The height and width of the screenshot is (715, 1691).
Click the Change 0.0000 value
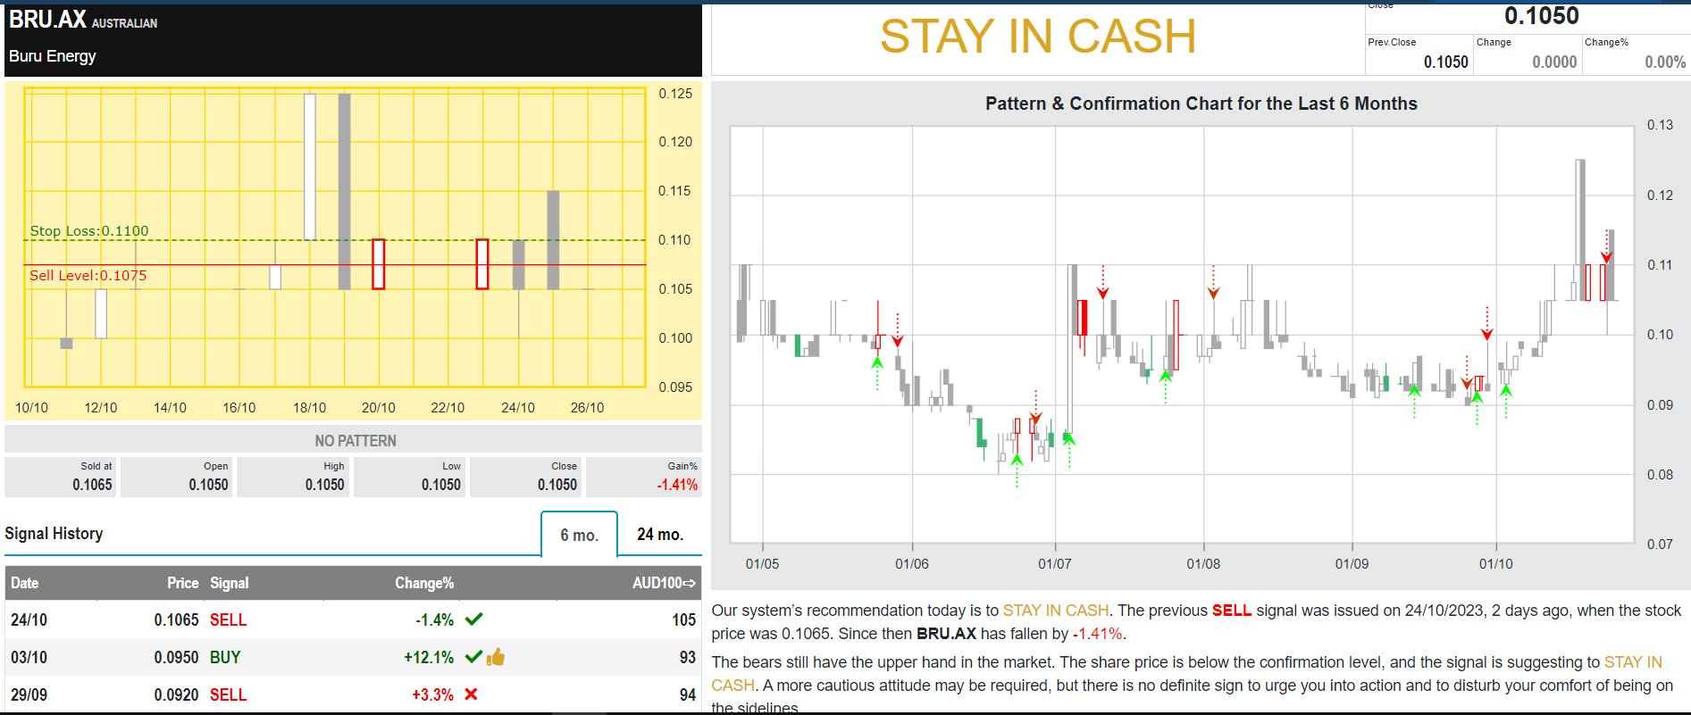1554,62
